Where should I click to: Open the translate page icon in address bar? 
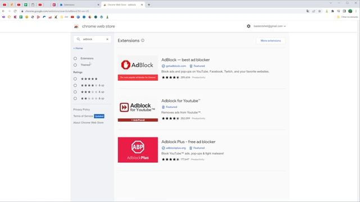pyautogui.click(x=308, y=11)
